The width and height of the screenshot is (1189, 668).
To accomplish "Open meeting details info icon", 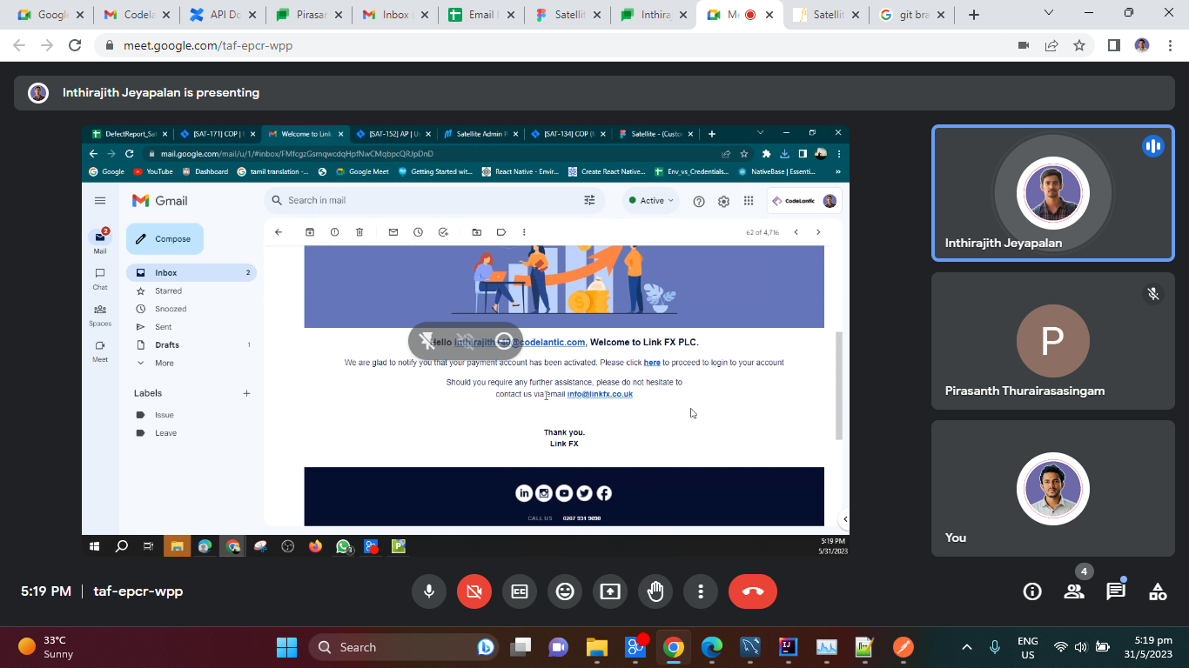I will (1032, 591).
